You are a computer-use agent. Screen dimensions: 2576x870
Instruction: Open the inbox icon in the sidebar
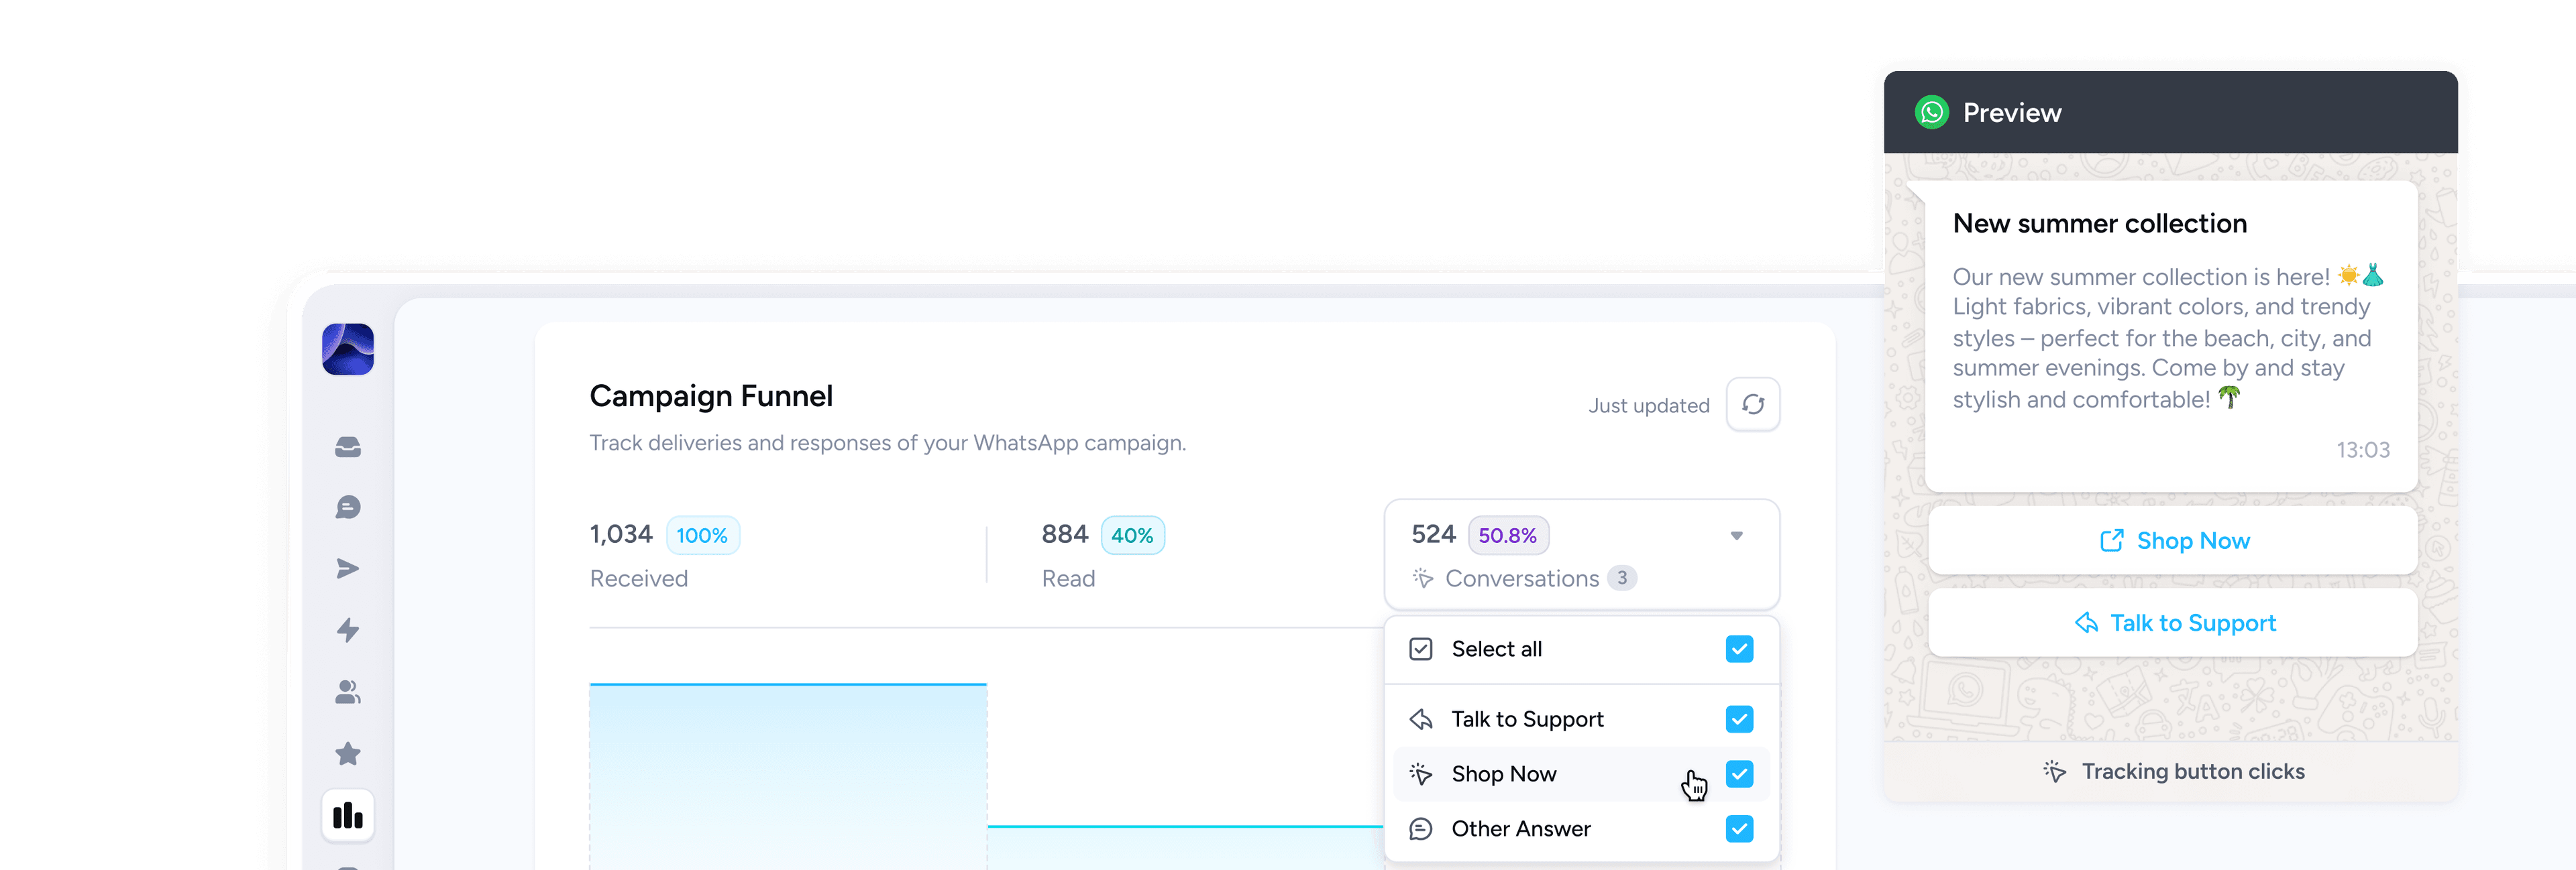click(348, 446)
